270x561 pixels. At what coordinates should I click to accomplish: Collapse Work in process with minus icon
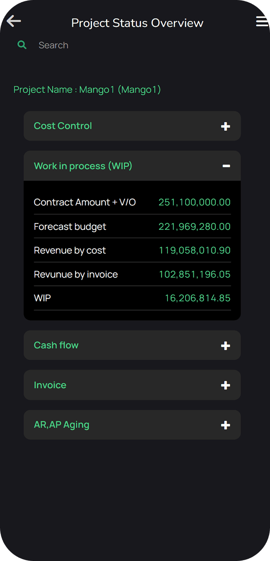pyautogui.click(x=226, y=166)
